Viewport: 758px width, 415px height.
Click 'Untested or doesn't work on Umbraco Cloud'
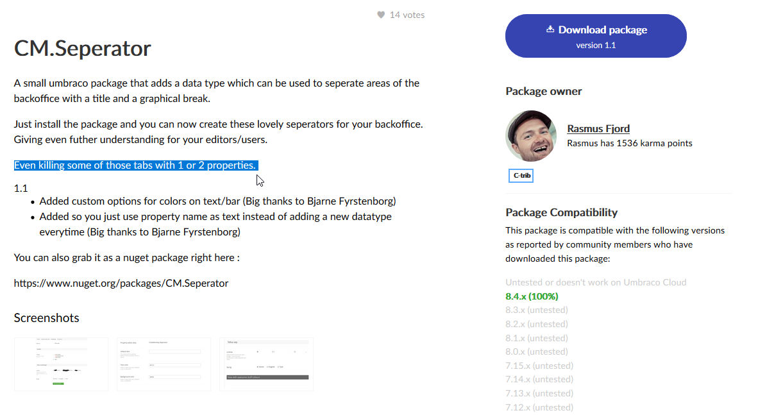[596, 282]
